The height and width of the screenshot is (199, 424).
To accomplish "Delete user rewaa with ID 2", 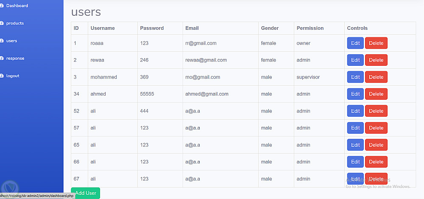I will coord(376,60).
